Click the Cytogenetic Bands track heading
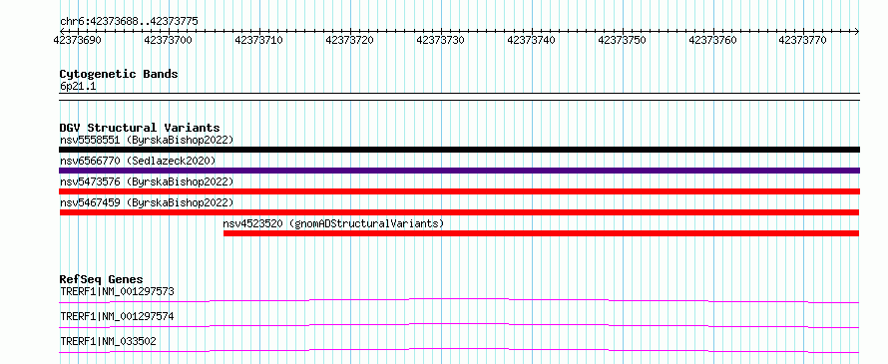 pos(119,74)
